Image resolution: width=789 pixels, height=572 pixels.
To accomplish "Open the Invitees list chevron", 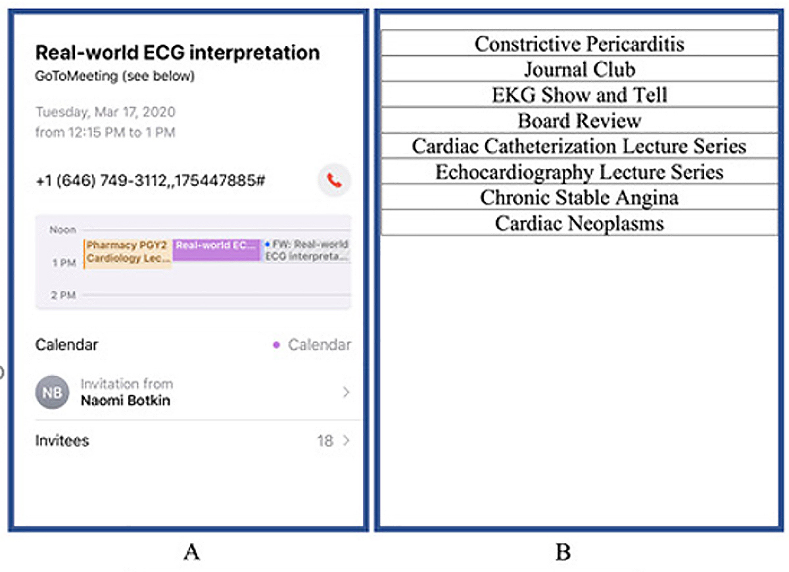I will (346, 441).
